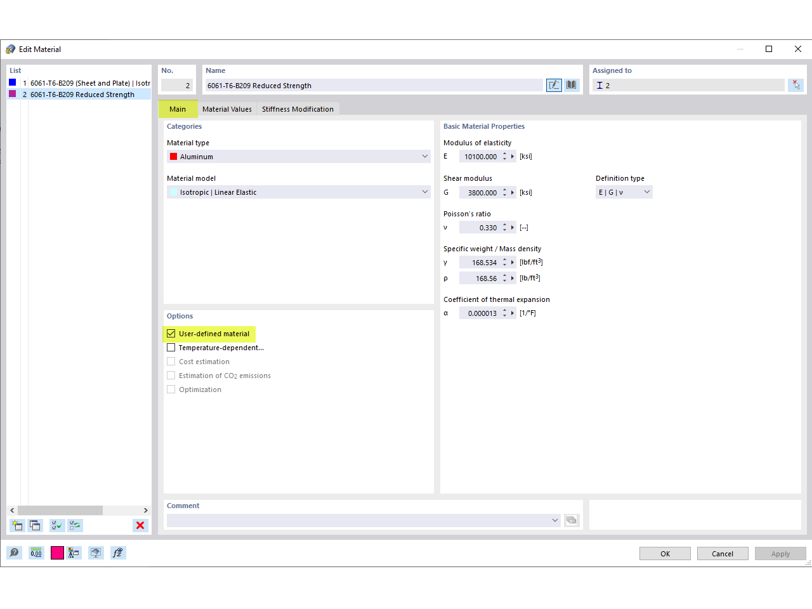This screenshot has height=609, width=812.
Task: Click the list scroll right arrow
Action: tap(146, 511)
